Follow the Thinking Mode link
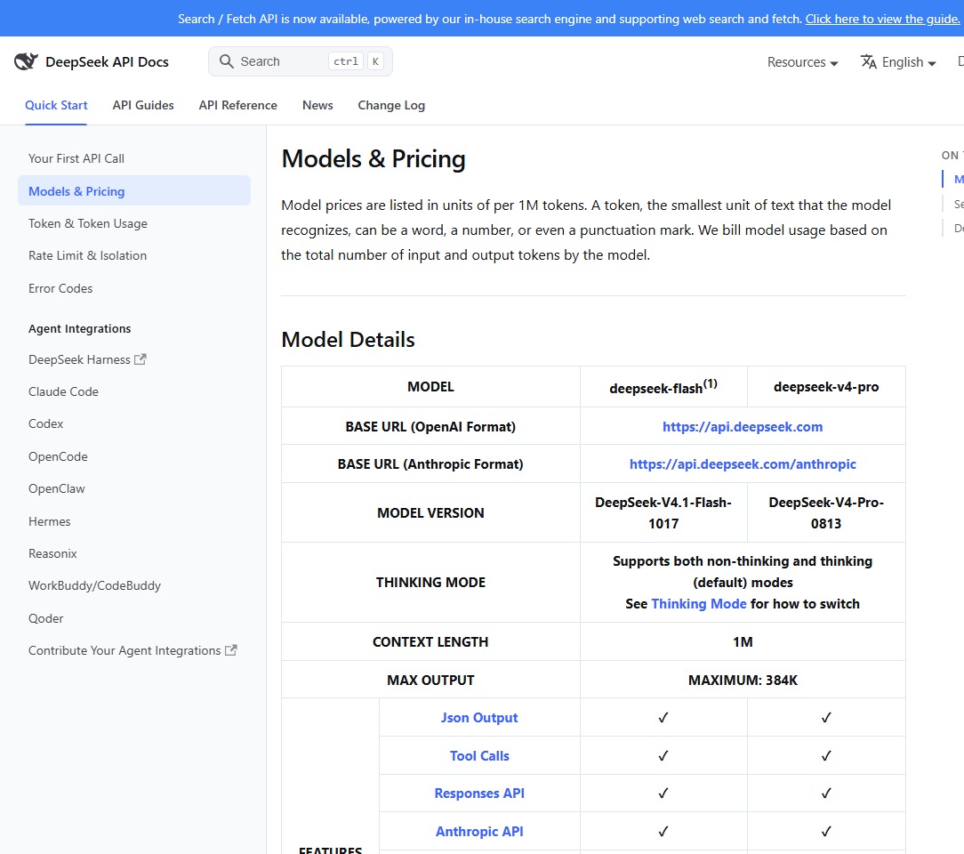Image resolution: width=964 pixels, height=854 pixels. (698, 604)
